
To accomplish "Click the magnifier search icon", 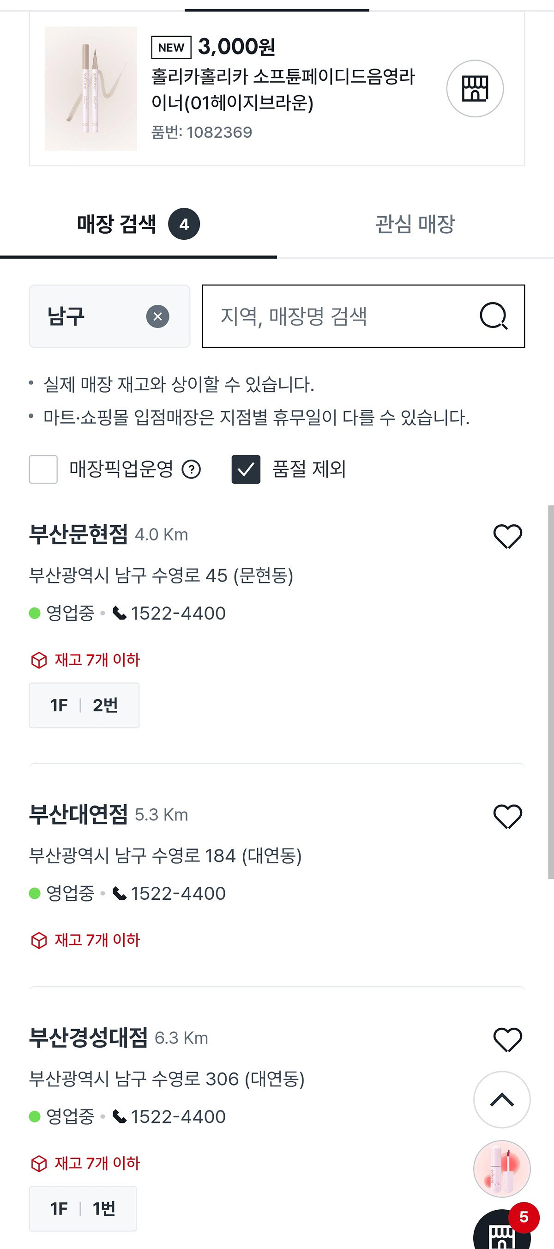I will coord(494,316).
